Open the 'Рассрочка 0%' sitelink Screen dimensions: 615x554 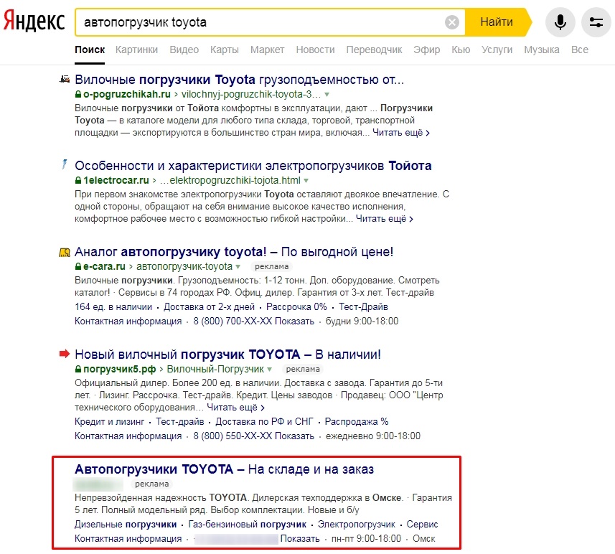tap(296, 306)
